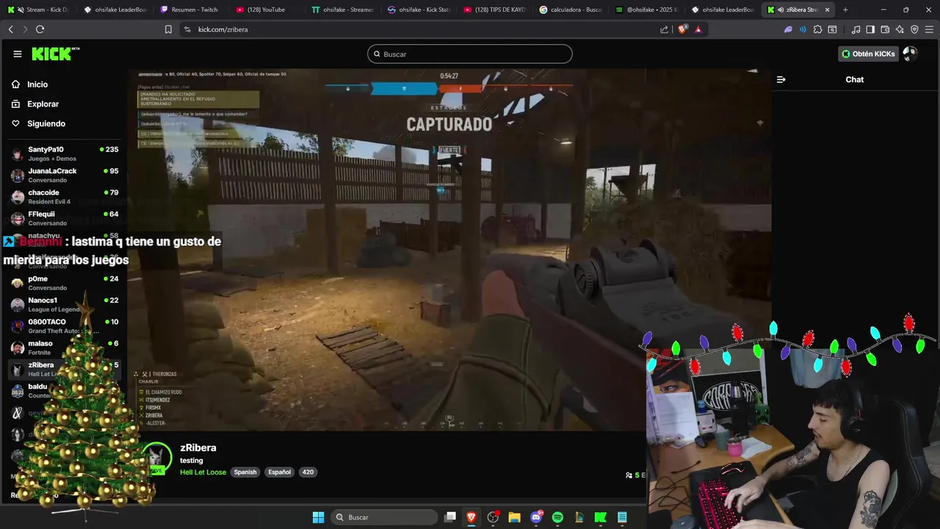
Task: Open Brave VPN shield icon
Action: coord(914,29)
